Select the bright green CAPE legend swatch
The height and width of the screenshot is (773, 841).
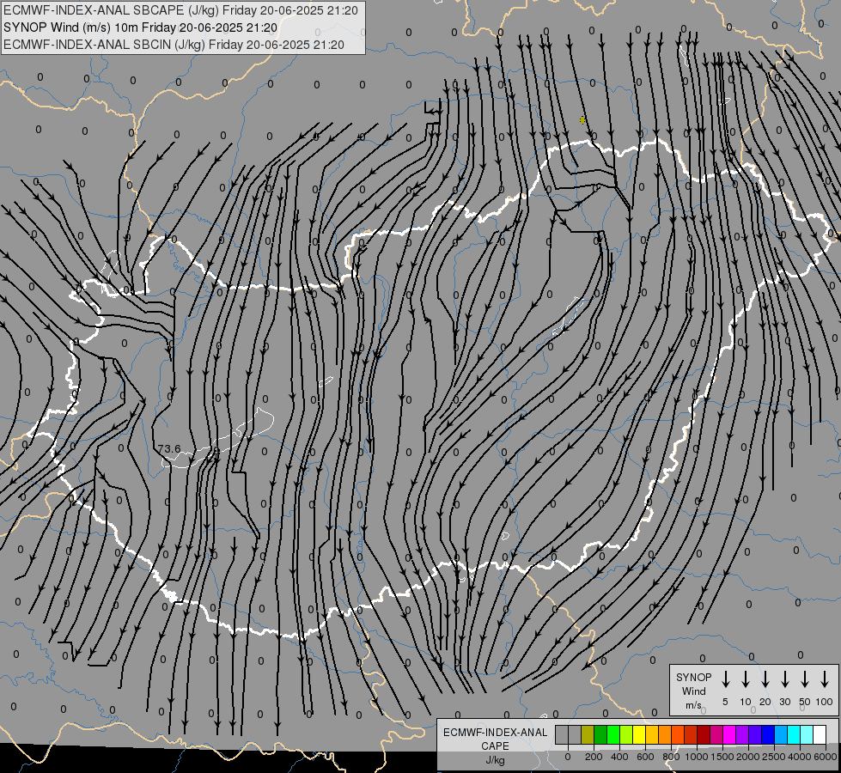[613, 734]
